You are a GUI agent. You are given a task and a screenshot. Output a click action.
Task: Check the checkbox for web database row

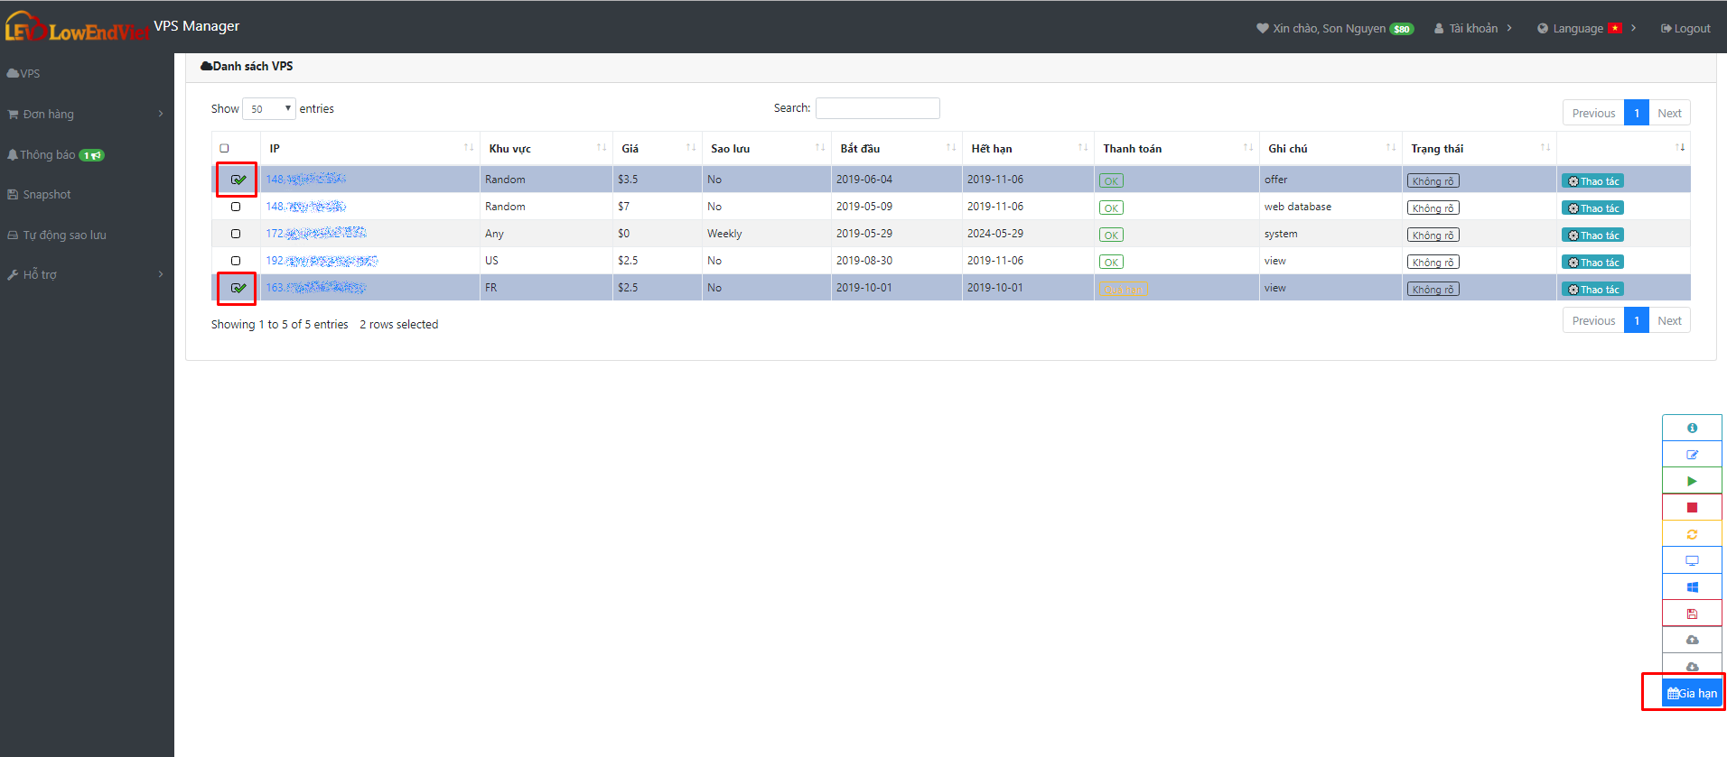[x=236, y=207]
